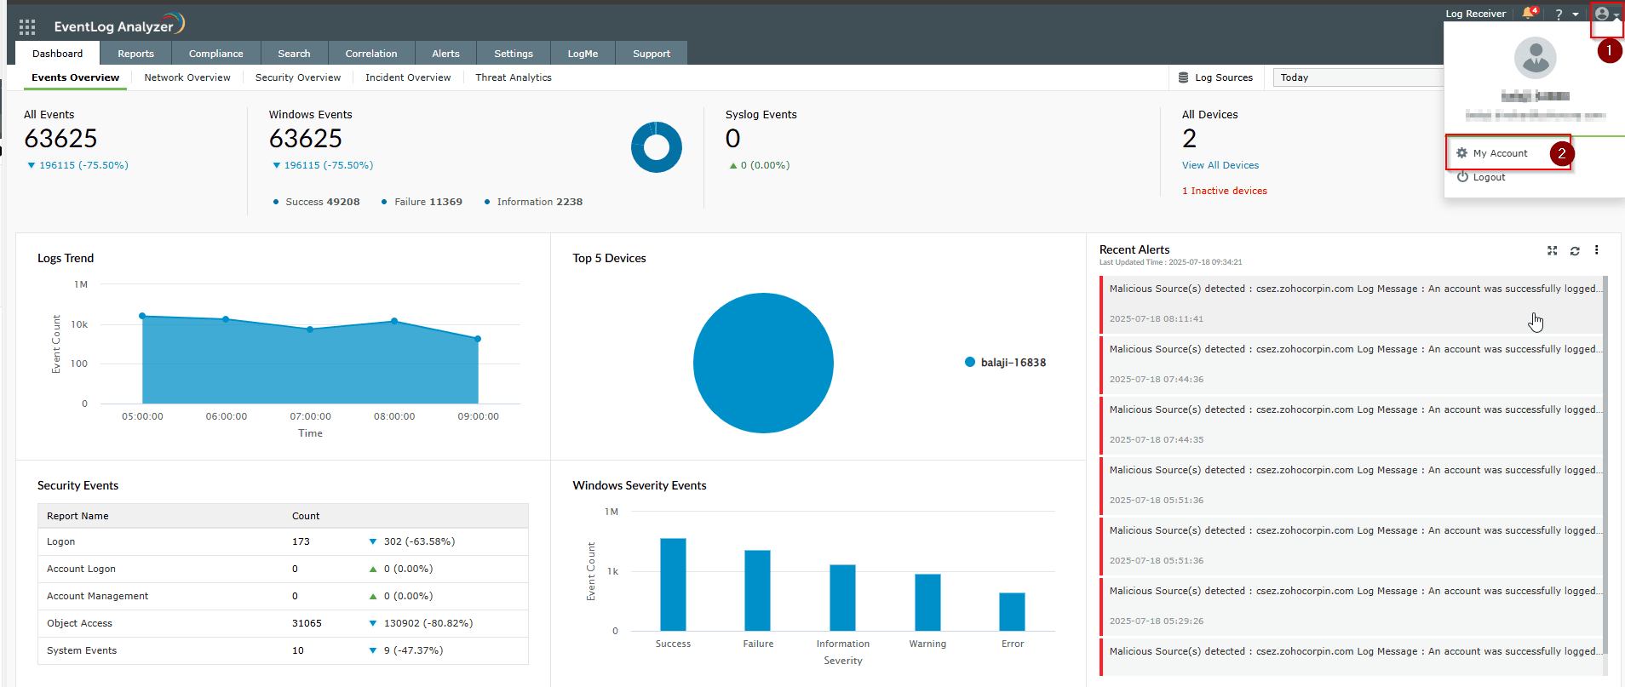Click the Log Sources database icon
Image resolution: width=1625 pixels, height=687 pixels.
click(1183, 77)
